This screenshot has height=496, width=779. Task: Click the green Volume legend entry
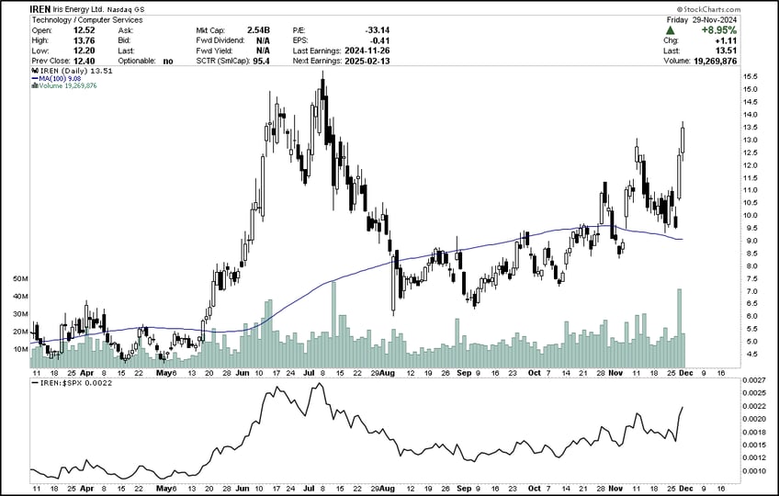pyautogui.click(x=68, y=85)
